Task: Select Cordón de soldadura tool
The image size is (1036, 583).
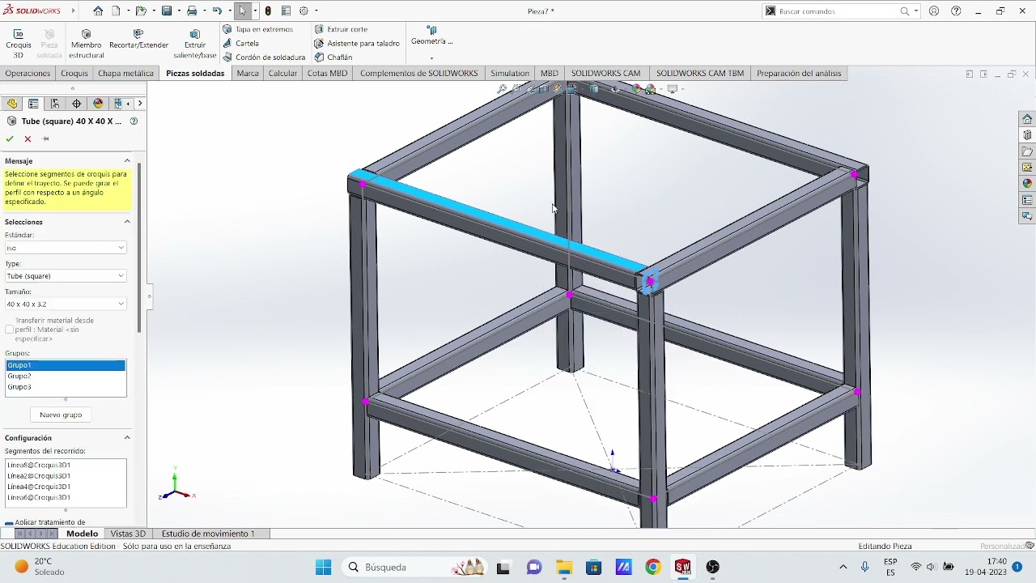Action: tap(265, 57)
